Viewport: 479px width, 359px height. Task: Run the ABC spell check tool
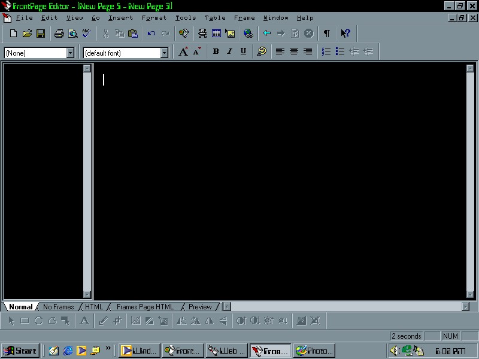pos(86,34)
